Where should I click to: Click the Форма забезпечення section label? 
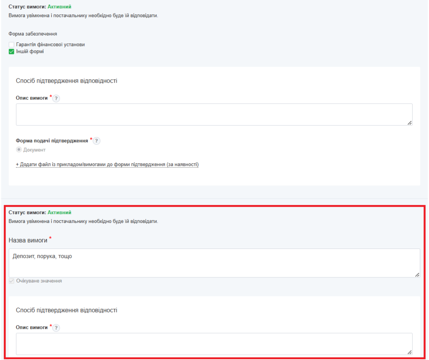[x=33, y=34]
